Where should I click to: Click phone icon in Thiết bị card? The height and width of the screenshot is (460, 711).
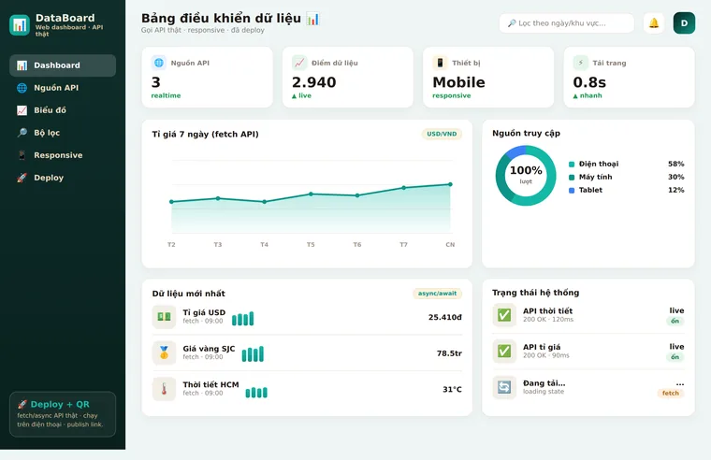440,63
